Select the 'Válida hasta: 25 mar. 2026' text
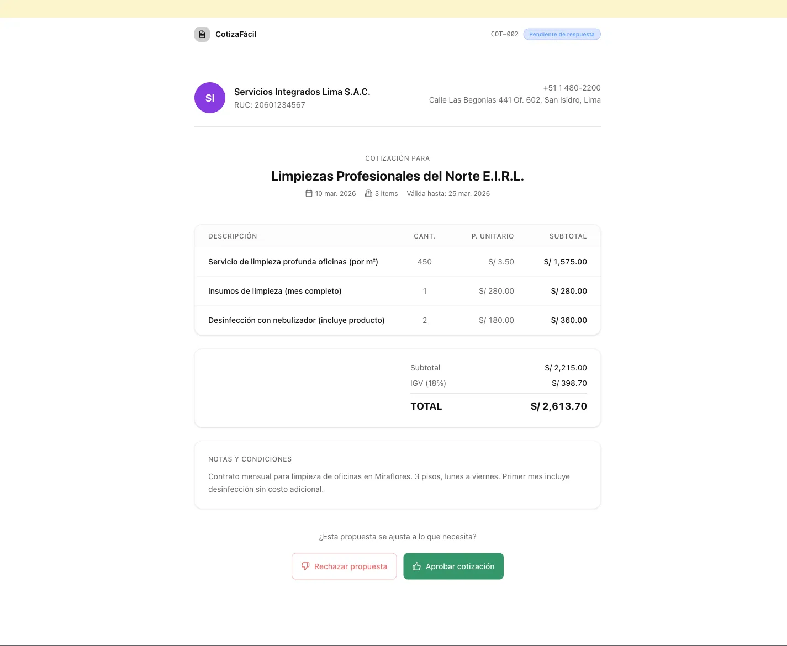The height and width of the screenshot is (646, 787). (x=448, y=193)
